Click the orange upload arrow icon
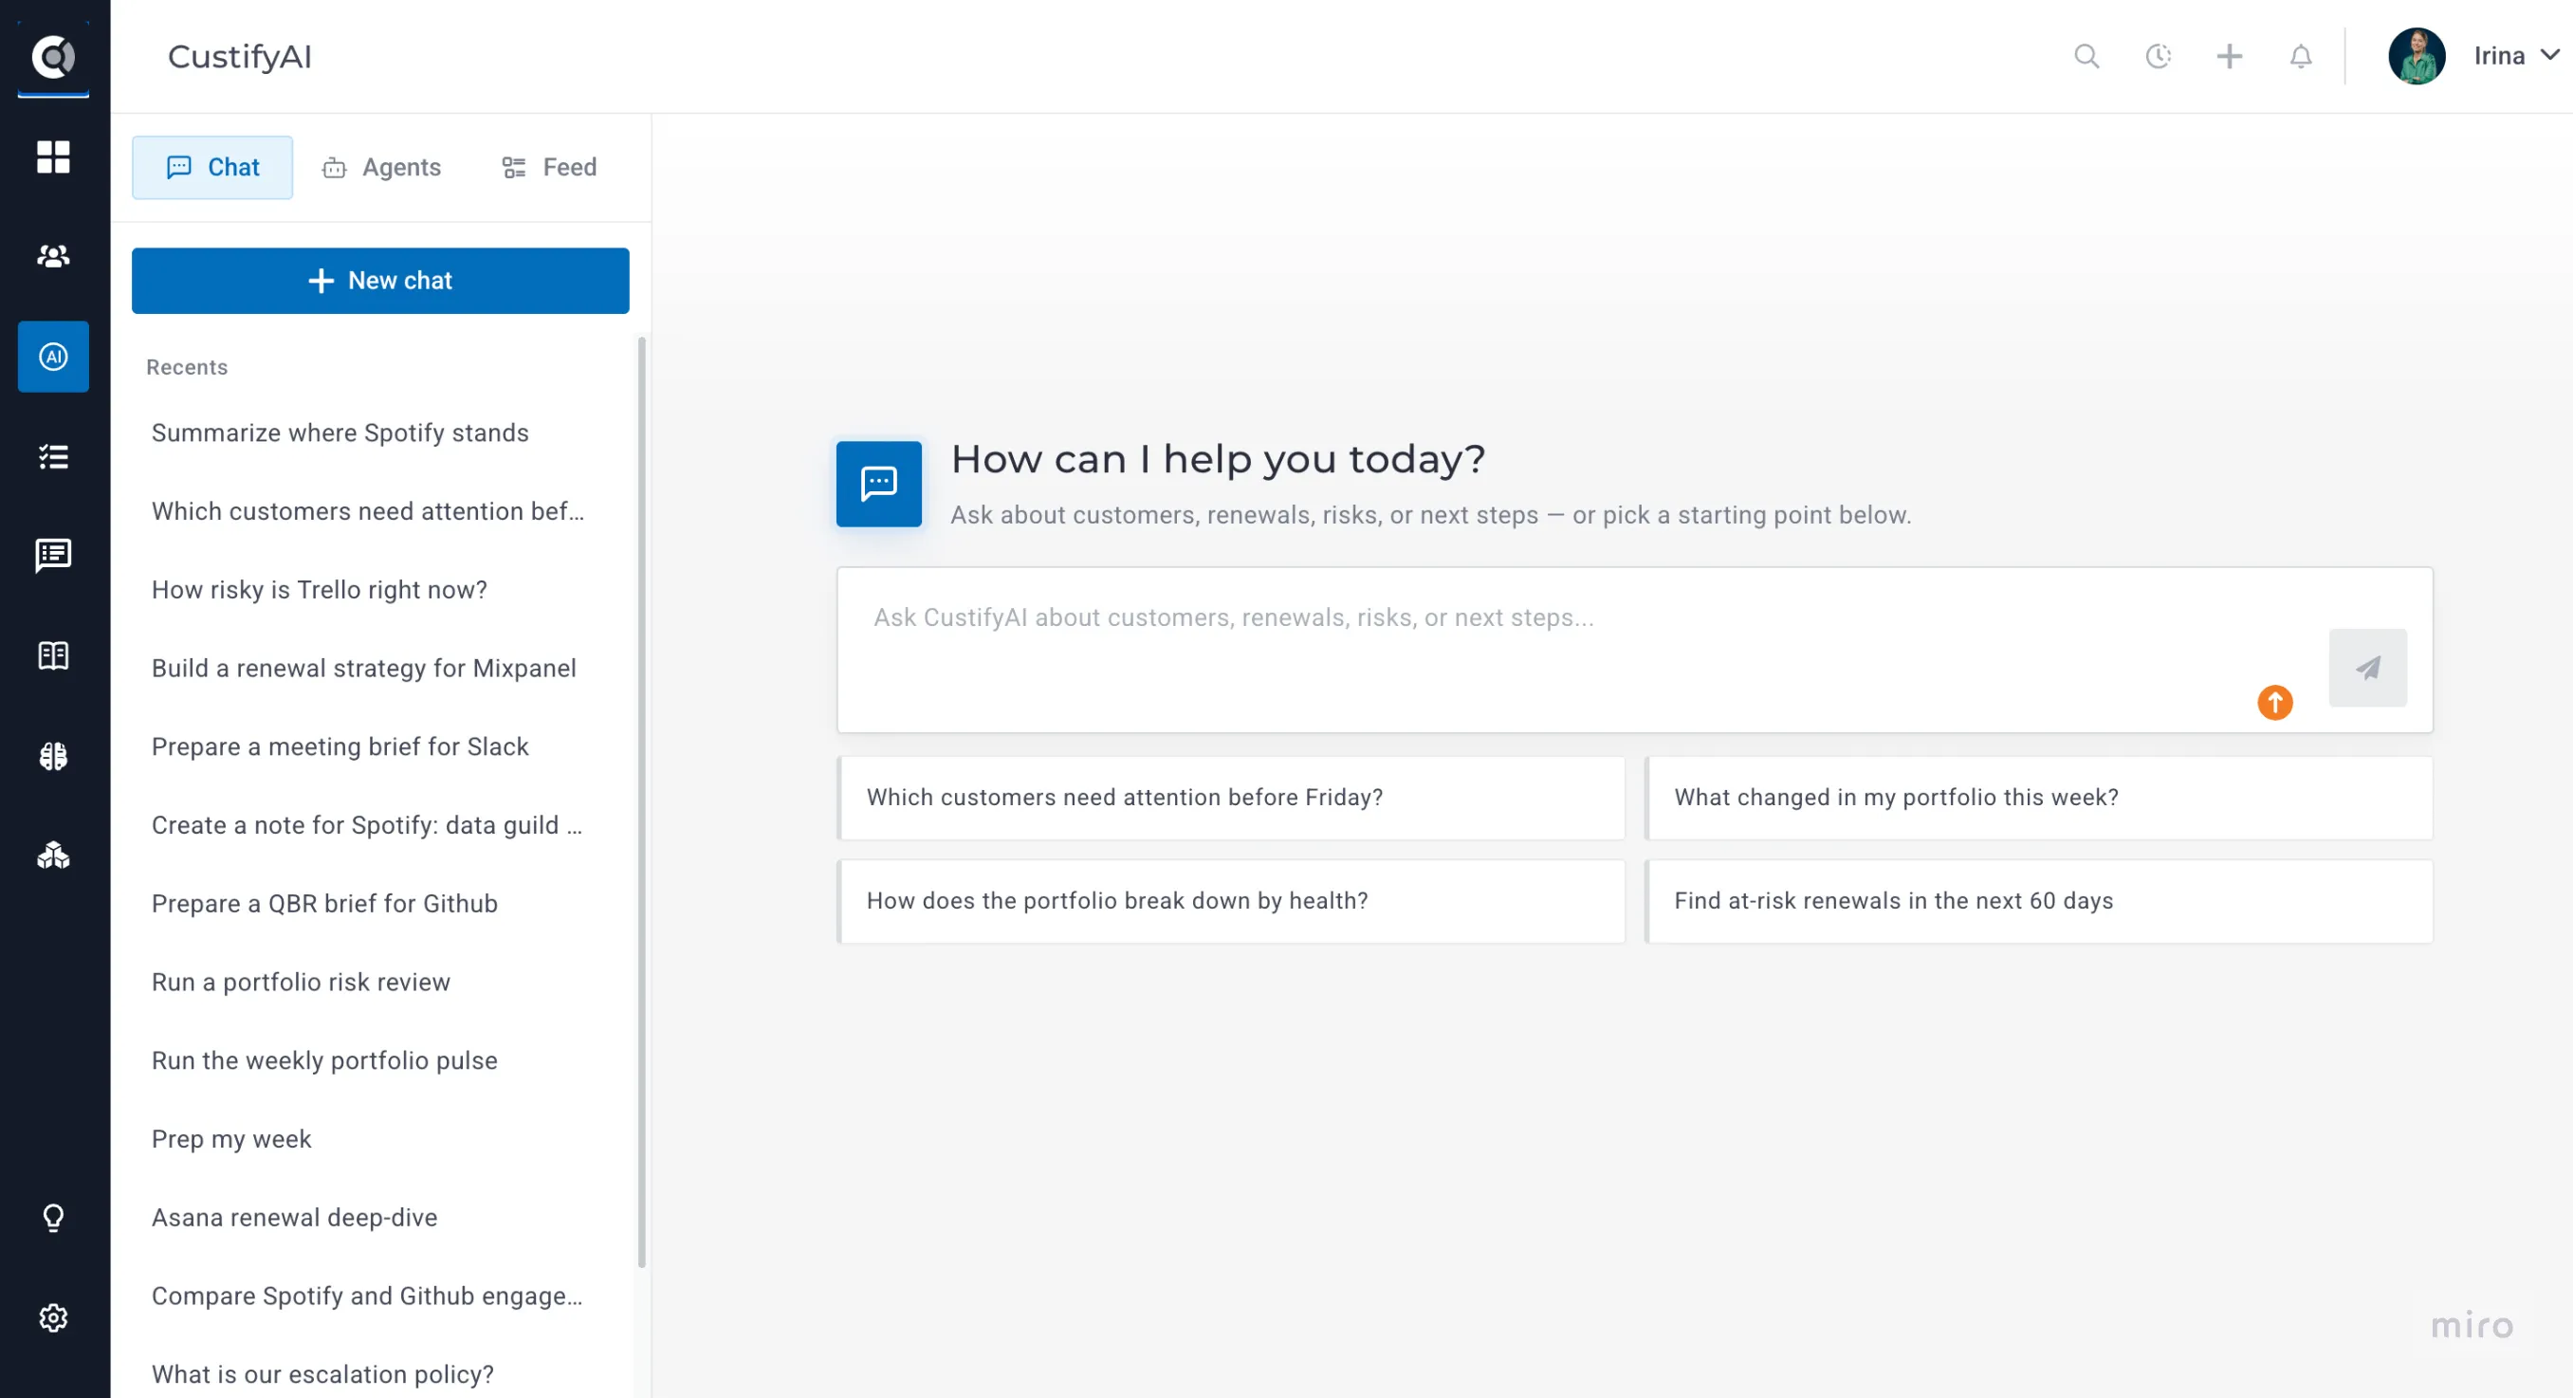This screenshot has width=2573, height=1398. [2275, 702]
